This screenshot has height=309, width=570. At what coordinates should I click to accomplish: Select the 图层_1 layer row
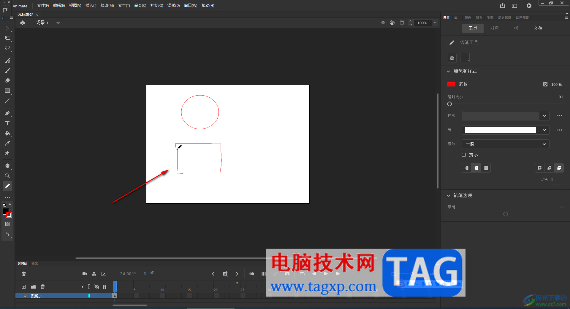tap(64, 296)
